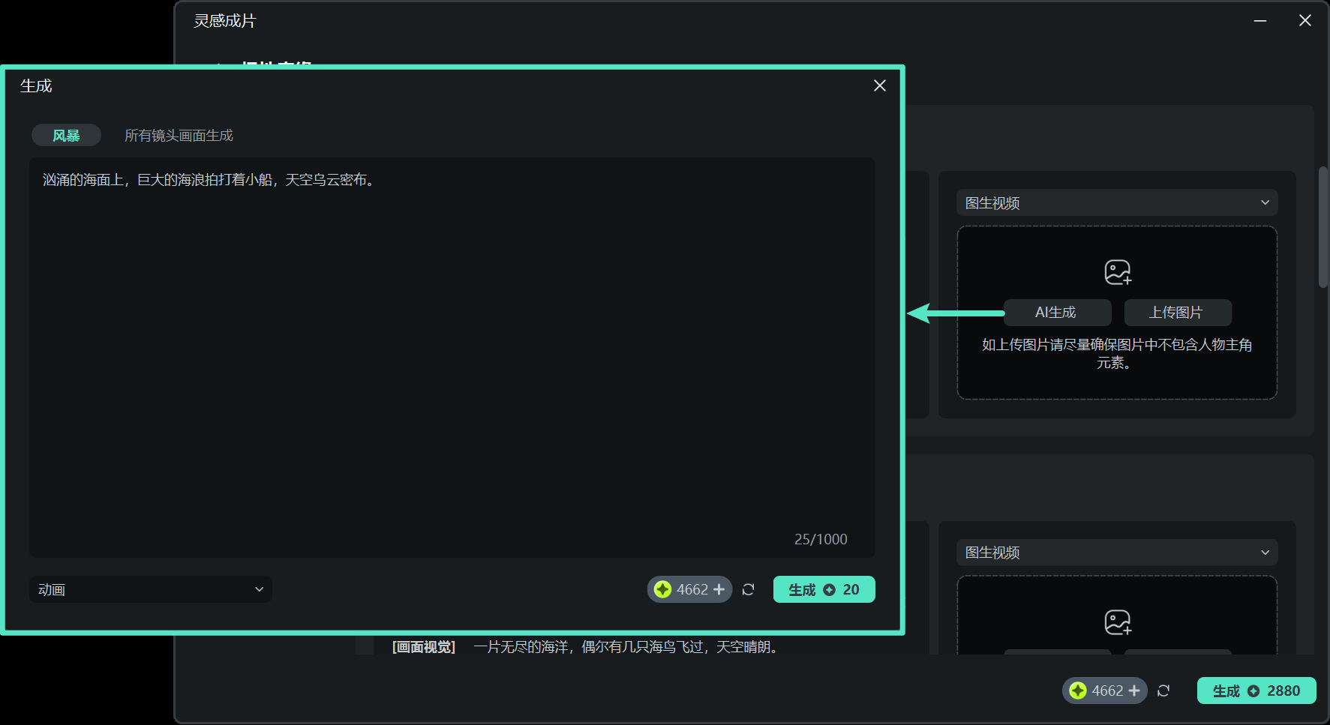Click the refresh icon beside the 4662 credits in dialog
1330x725 pixels.
(748, 589)
